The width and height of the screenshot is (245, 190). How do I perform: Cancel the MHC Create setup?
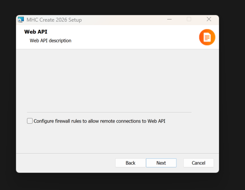pyautogui.click(x=199, y=163)
